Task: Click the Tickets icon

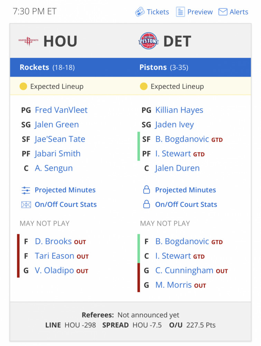Action: point(140,12)
